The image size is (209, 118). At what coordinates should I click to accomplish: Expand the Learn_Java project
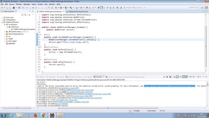tap(2, 17)
